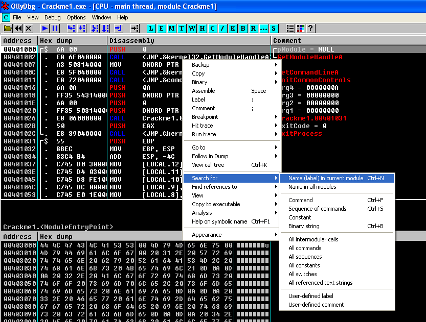Open file with the folder toolbar icon
This screenshot has height=322, width=426.
(x=8, y=29)
